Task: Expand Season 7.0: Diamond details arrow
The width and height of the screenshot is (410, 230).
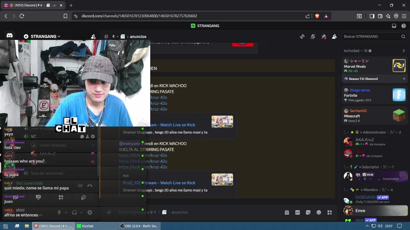Action: pyautogui.click(x=404, y=79)
